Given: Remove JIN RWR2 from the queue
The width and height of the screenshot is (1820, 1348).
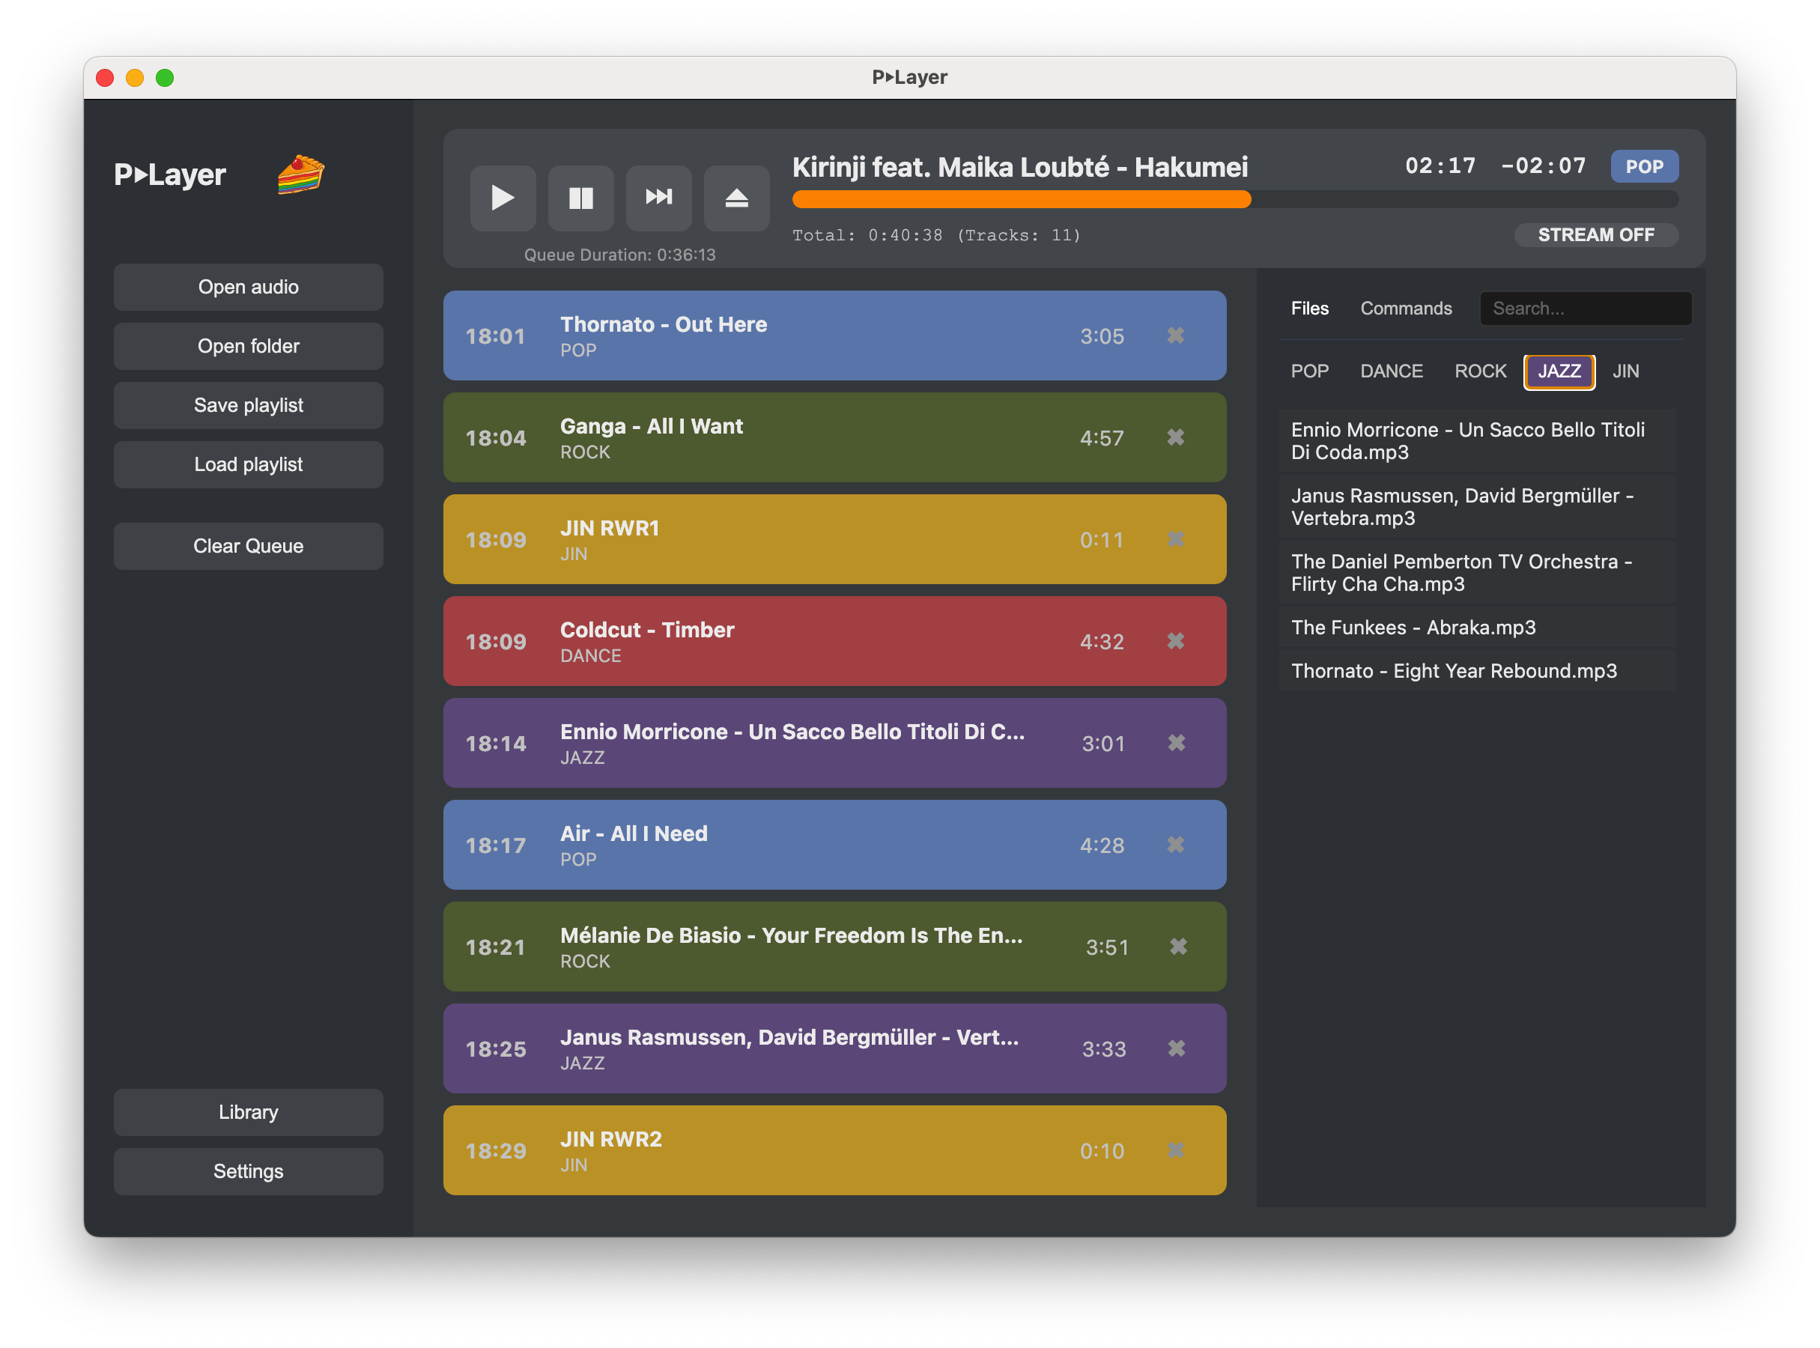Looking at the screenshot, I should pyautogui.click(x=1176, y=1150).
